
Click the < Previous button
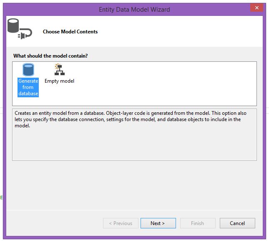tap(121, 223)
